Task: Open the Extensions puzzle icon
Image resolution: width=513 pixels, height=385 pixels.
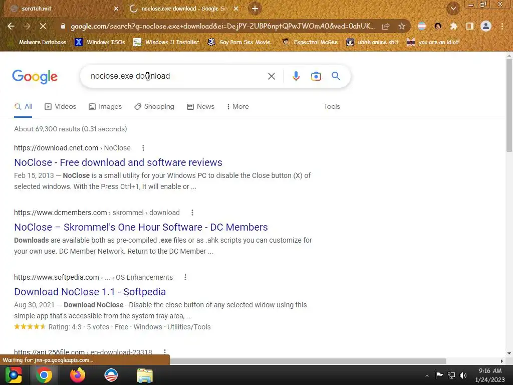Action: 454,26
